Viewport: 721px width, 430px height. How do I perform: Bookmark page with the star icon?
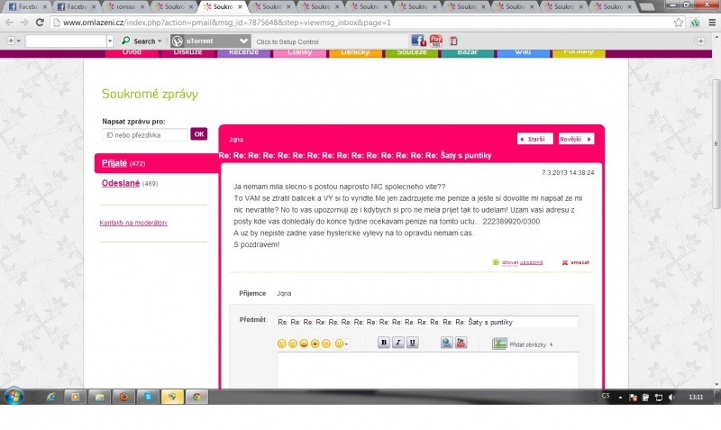click(x=678, y=22)
